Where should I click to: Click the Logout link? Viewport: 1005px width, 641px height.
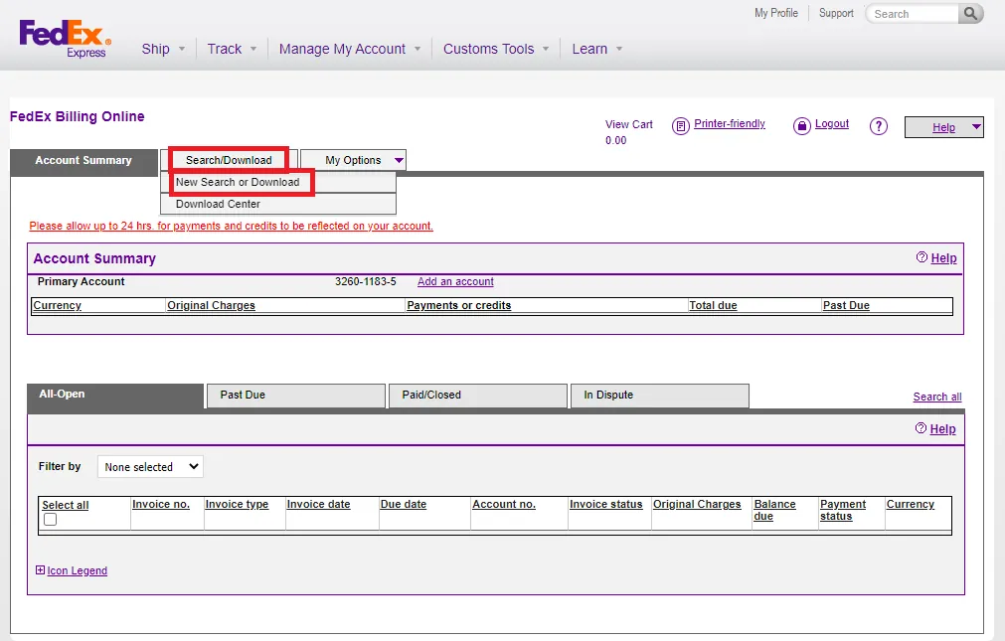coord(832,123)
